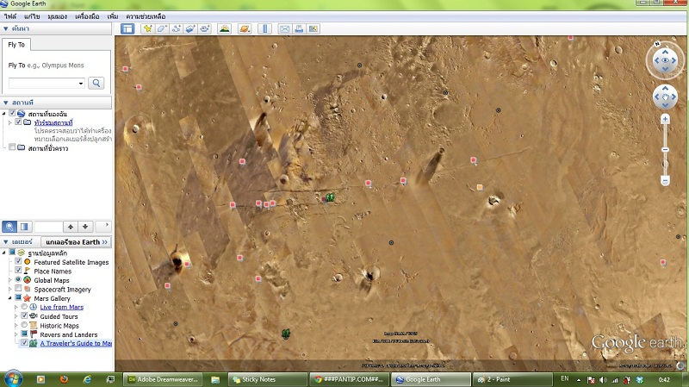Screen dimensions: 689x387
Task: Uncheck A Traveler's Guide to Mars layer
Action: point(24,342)
